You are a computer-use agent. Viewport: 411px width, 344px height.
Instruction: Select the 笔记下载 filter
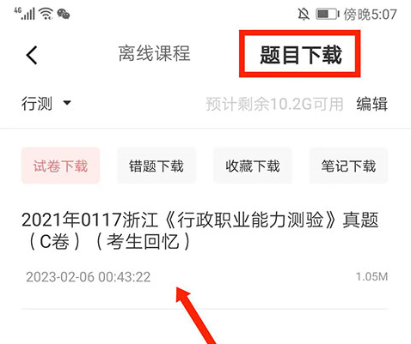pyautogui.click(x=348, y=166)
